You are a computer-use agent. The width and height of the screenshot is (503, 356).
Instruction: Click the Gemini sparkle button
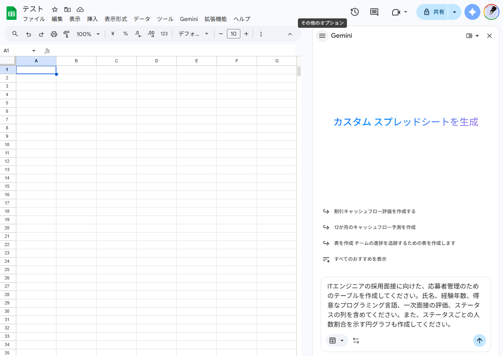click(472, 12)
